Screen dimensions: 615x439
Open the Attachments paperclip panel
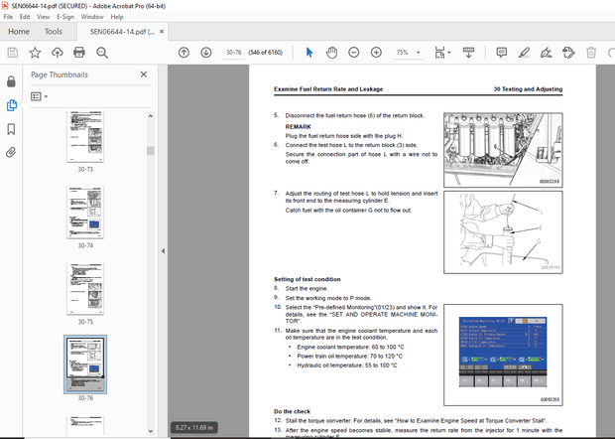tap(11, 152)
